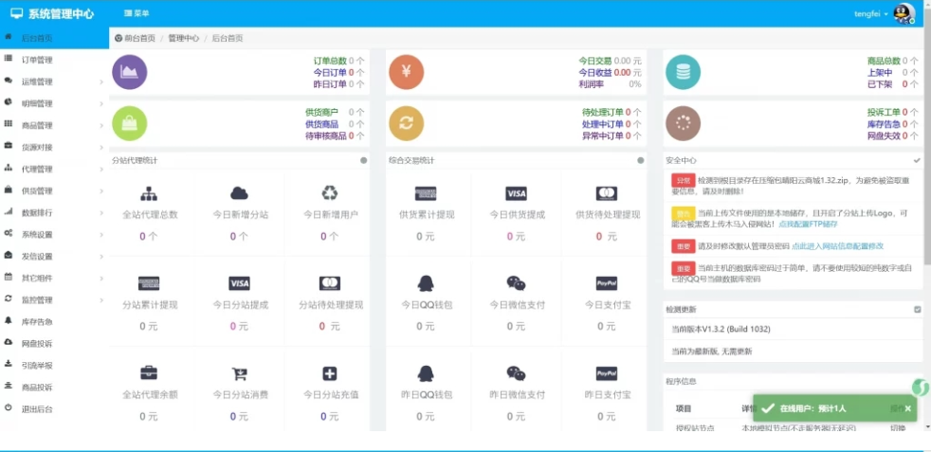The image size is (931, 452).
Task: Click the purple chart icon for order totals
Action: (x=129, y=72)
